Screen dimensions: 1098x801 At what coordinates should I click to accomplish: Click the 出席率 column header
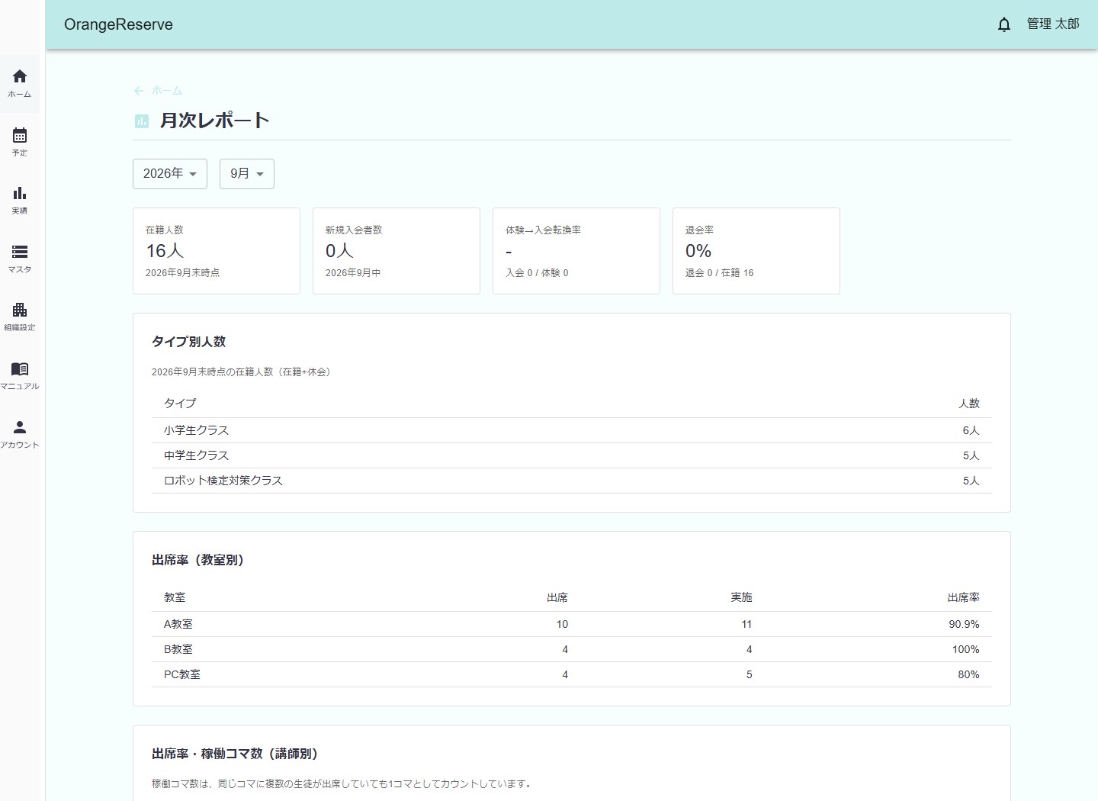963,597
